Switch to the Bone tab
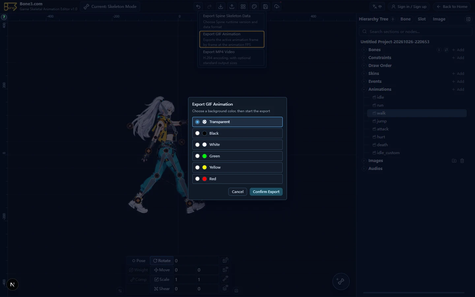This screenshot has width=475, height=297. click(405, 19)
